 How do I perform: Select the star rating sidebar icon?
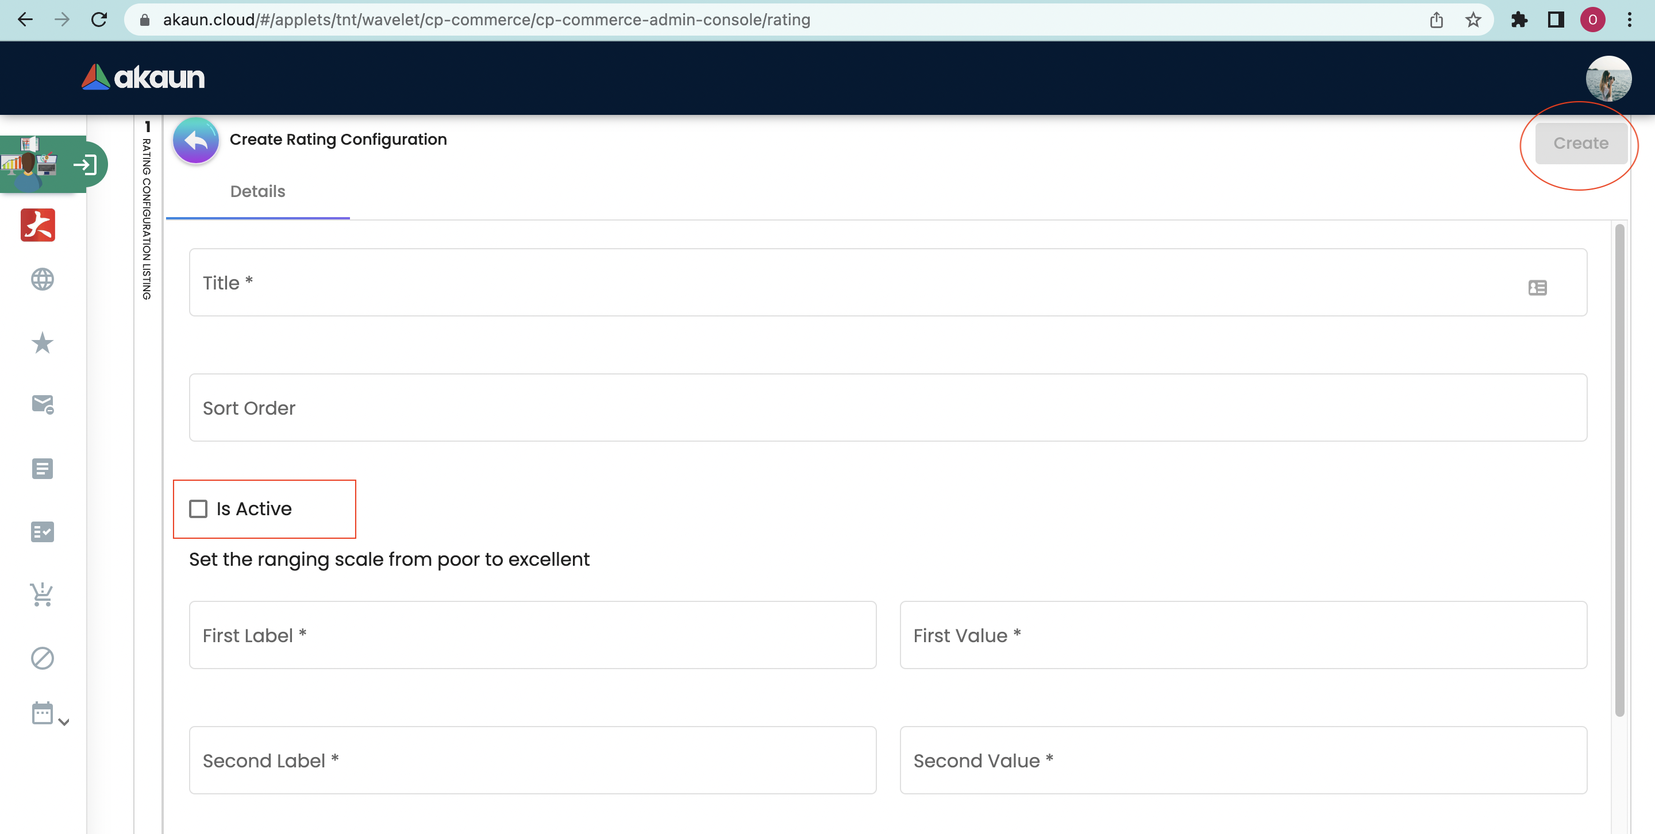pos(43,343)
